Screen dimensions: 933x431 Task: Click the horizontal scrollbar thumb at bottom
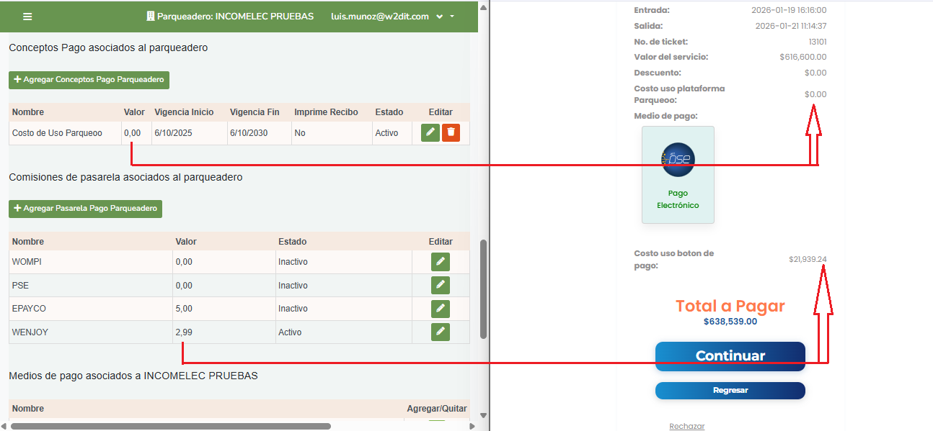pyautogui.click(x=170, y=426)
